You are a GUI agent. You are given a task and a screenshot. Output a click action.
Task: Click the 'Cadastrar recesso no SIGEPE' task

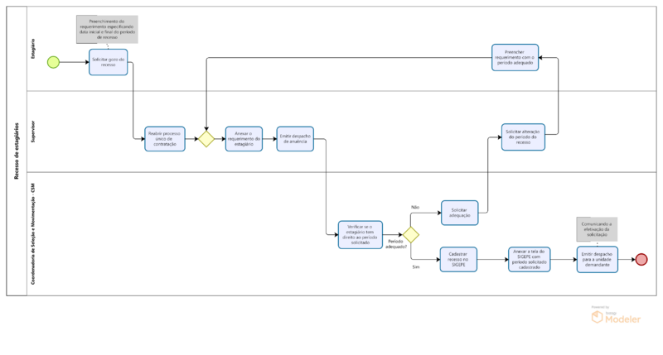(459, 259)
